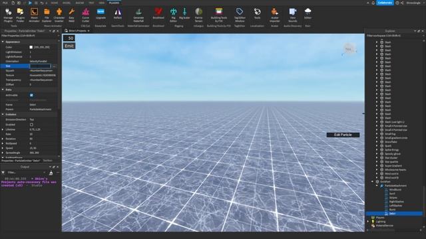Open the Size sequence editor ellipsis button

[x=54, y=66]
